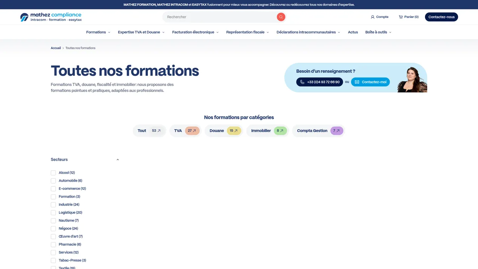This screenshot has height=269, width=478.
Task: Select the Immobilier category filter
Action: tap(267, 131)
